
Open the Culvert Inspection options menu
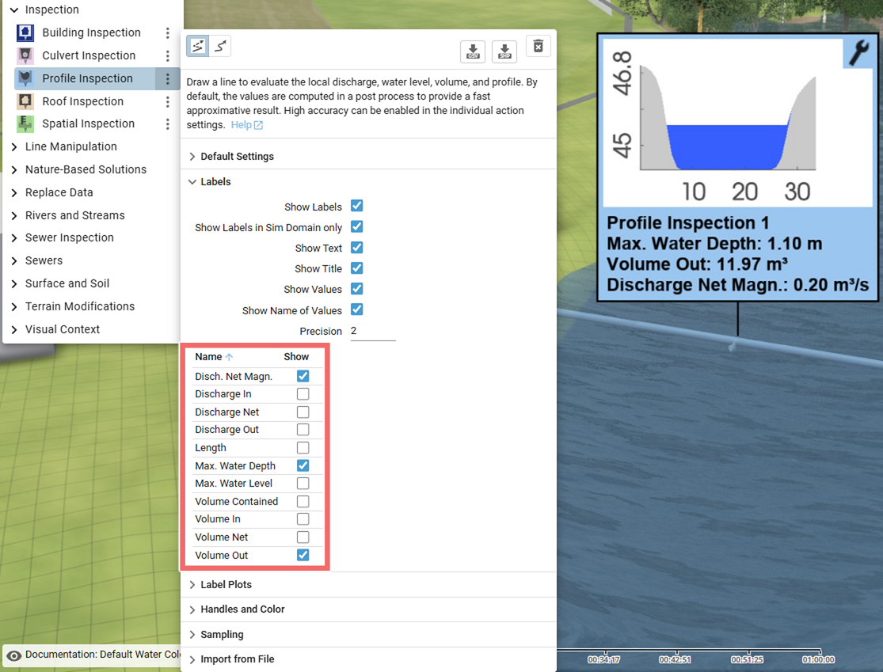[x=168, y=55]
